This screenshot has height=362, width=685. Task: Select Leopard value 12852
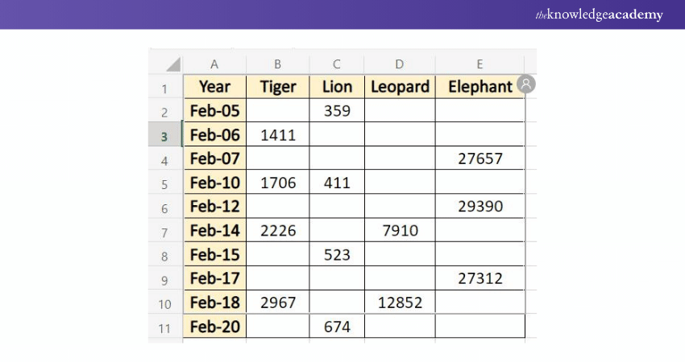400,303
